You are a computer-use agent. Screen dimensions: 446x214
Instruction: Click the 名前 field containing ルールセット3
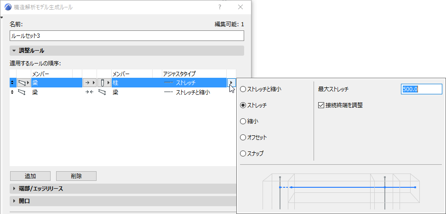point(127,36)
